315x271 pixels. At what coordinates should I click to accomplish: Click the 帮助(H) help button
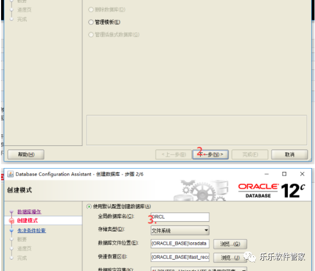coord(26,154)
